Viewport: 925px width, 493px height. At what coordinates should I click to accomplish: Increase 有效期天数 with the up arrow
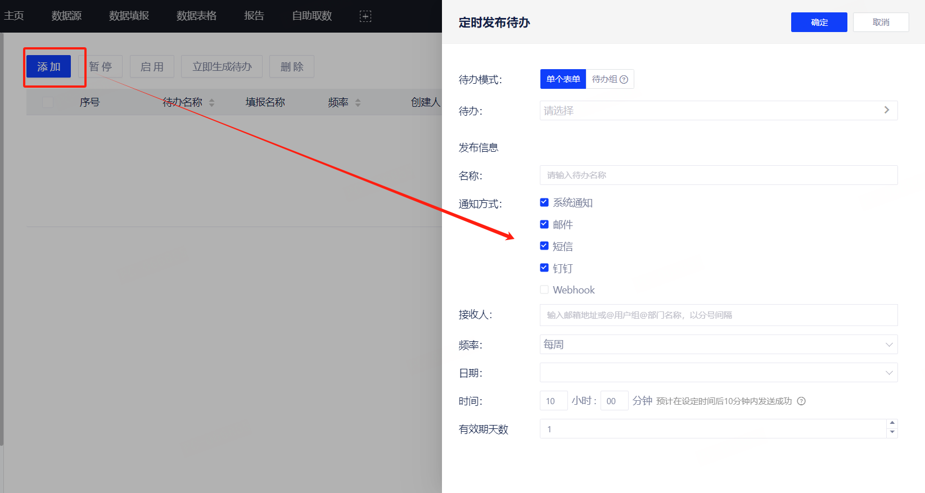(892, 423)
